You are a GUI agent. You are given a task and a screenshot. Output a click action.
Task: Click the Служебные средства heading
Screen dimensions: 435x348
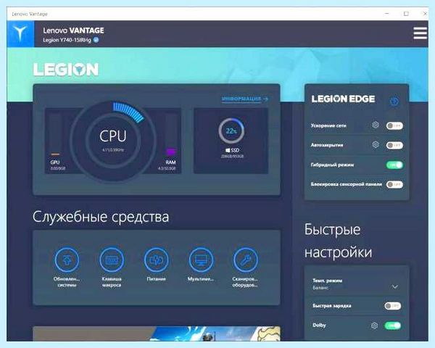tap(101, 217)
